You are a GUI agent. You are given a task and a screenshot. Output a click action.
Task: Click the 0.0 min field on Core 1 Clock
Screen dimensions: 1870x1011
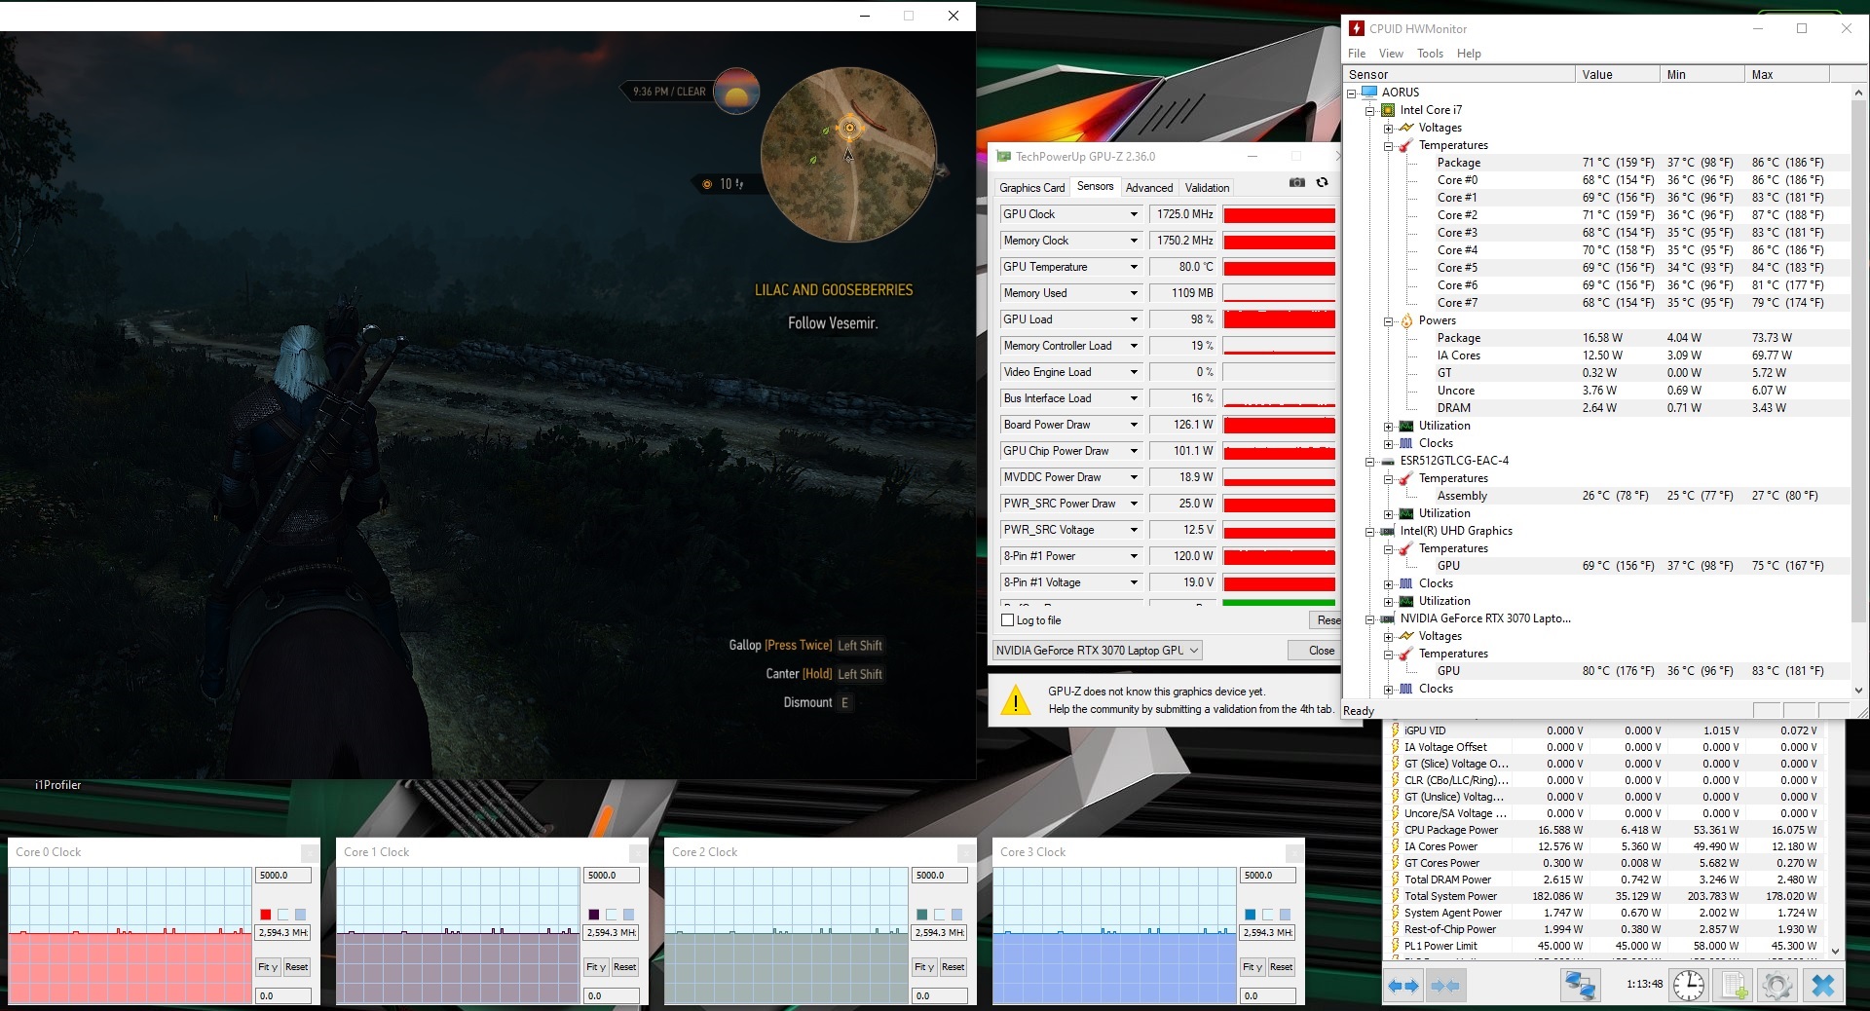point(612,996)
